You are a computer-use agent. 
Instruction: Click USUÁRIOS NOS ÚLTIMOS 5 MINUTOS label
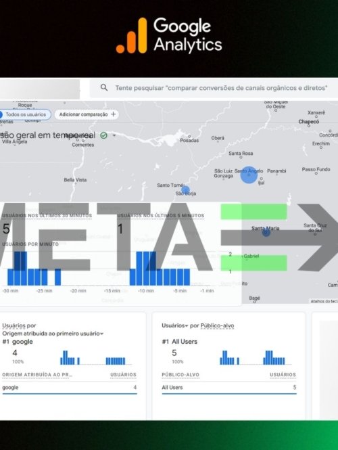161,216
